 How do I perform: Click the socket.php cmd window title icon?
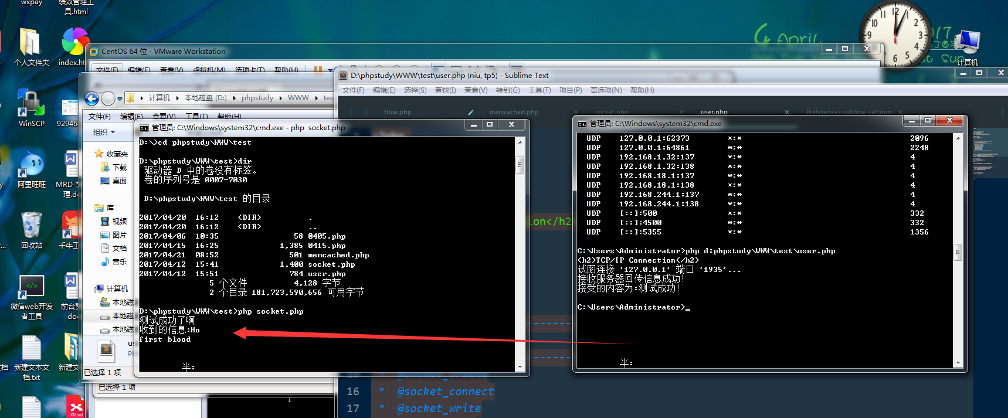coord(144,128)
